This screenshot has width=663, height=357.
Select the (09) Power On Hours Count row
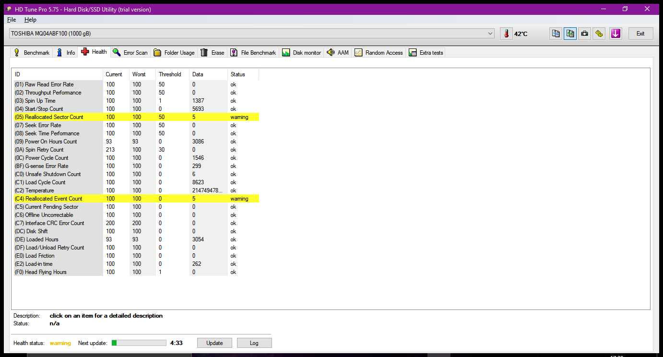pos(135,142)
